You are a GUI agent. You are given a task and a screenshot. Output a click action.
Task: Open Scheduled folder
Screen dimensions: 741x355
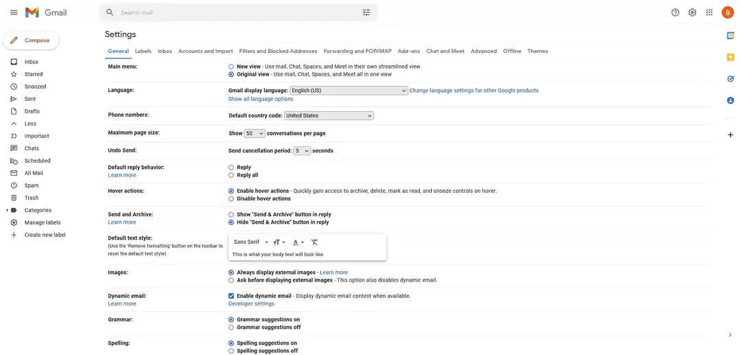pyautogui.click(x=37, y=161)
